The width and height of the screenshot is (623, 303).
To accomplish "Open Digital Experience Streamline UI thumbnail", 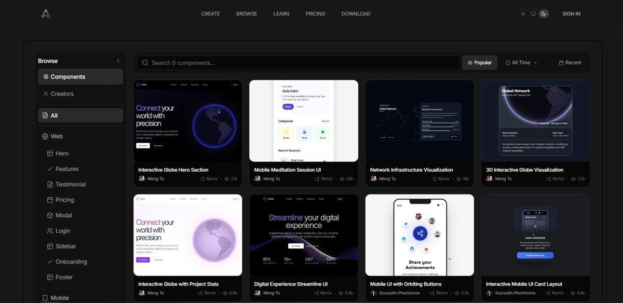I will (304, 235).
